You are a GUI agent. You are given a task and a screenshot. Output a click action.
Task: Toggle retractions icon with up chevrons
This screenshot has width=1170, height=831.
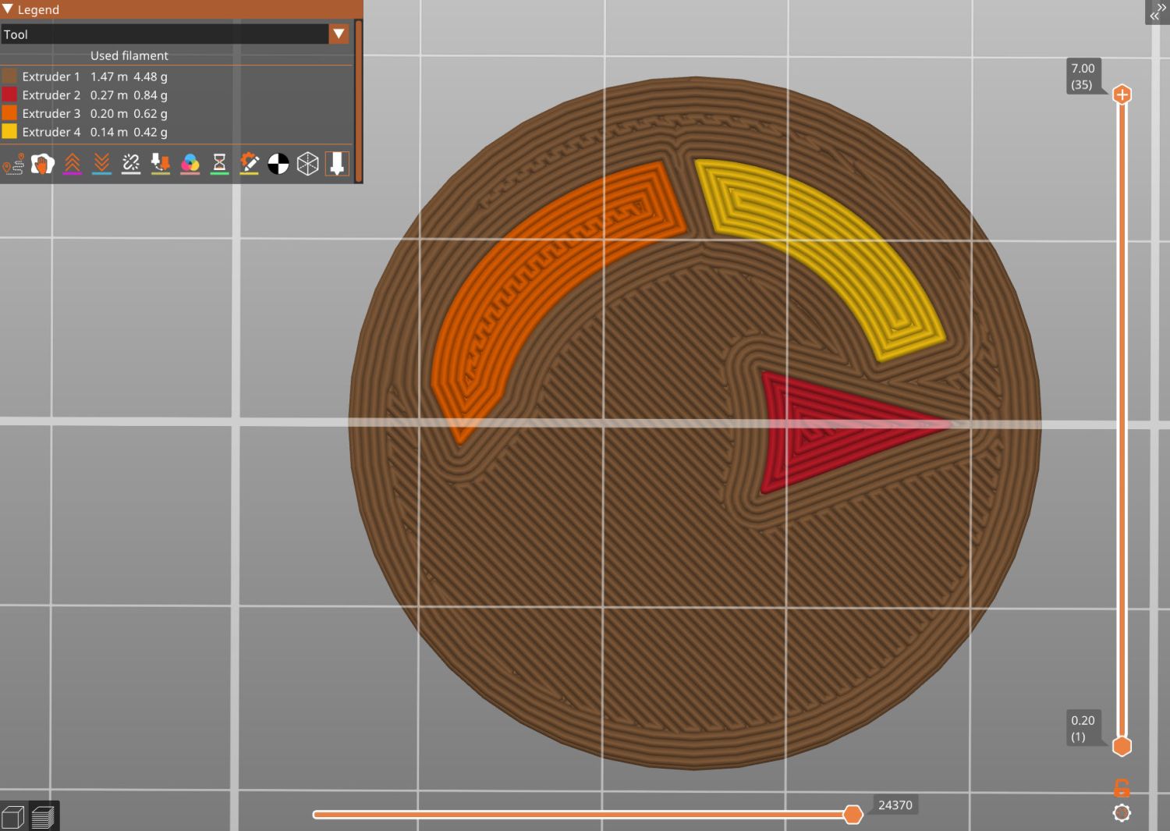[x=72, y=164]
